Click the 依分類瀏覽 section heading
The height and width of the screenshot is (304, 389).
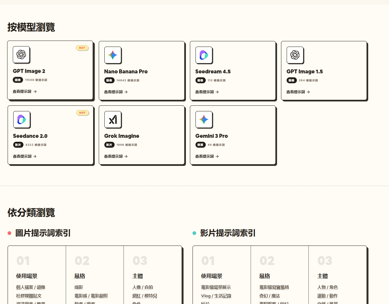(x=31, y=213)
